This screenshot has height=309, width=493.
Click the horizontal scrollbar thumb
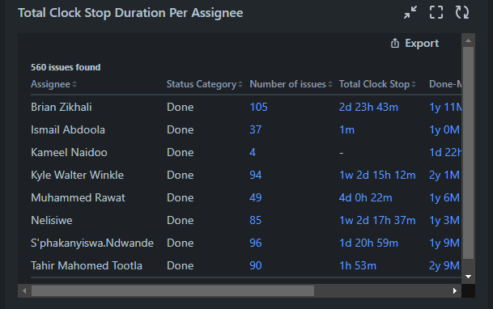coord(172,290)
